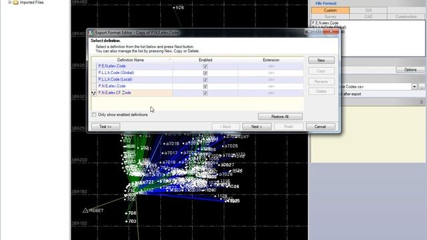Expand the Imported Files tree node
427x240 pixels.
click(x=9, y=3)
